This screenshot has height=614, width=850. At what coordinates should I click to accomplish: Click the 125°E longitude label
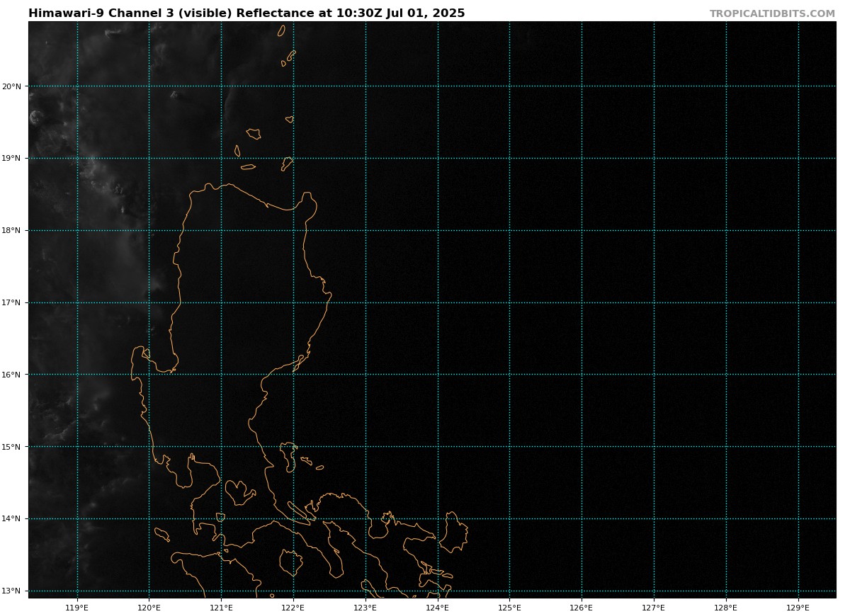click(x=509, y=607)
